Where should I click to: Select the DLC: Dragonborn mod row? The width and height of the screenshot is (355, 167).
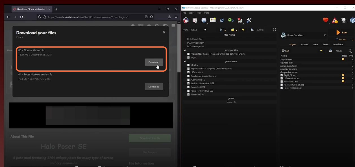pyautogui.click(x=230, y=43)
